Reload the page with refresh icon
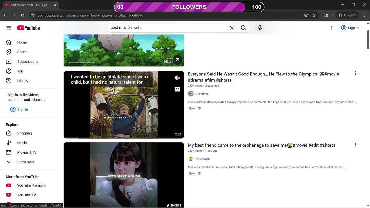Viewport: 370px width, 208px height. pos(23,15)
